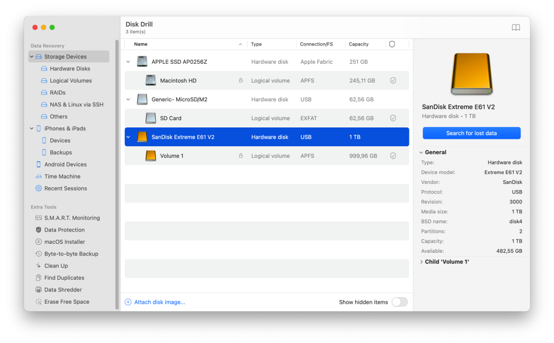Click the disk4 BSD name value
554x343 pixels.
pyautogui.click(x=515, y=222)
